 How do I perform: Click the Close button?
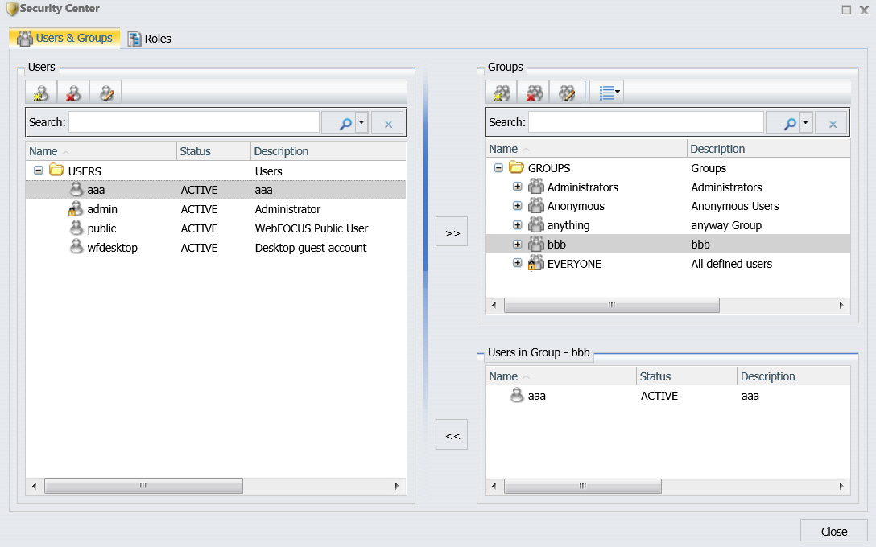tap(833, 532)
